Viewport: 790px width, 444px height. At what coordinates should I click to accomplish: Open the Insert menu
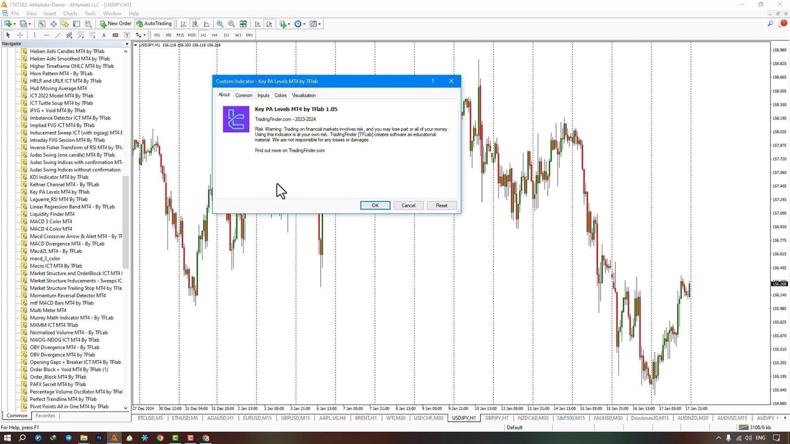pos(49,14)
